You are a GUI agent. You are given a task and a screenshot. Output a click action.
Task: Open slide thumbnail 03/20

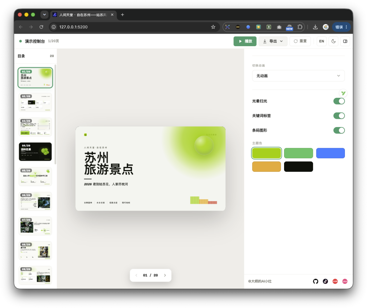[35, 127]
